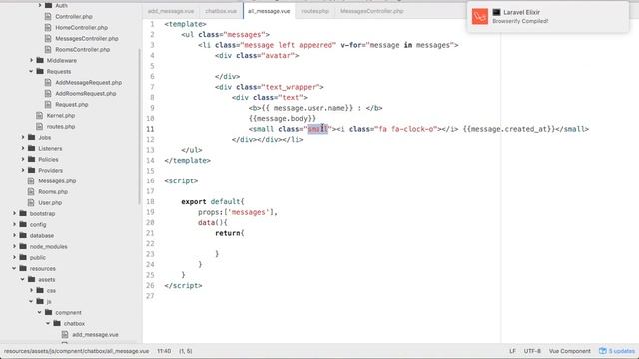639x359 pixels.
Task: Switch to MessagesController.php tab
Action: click(372, 11)
